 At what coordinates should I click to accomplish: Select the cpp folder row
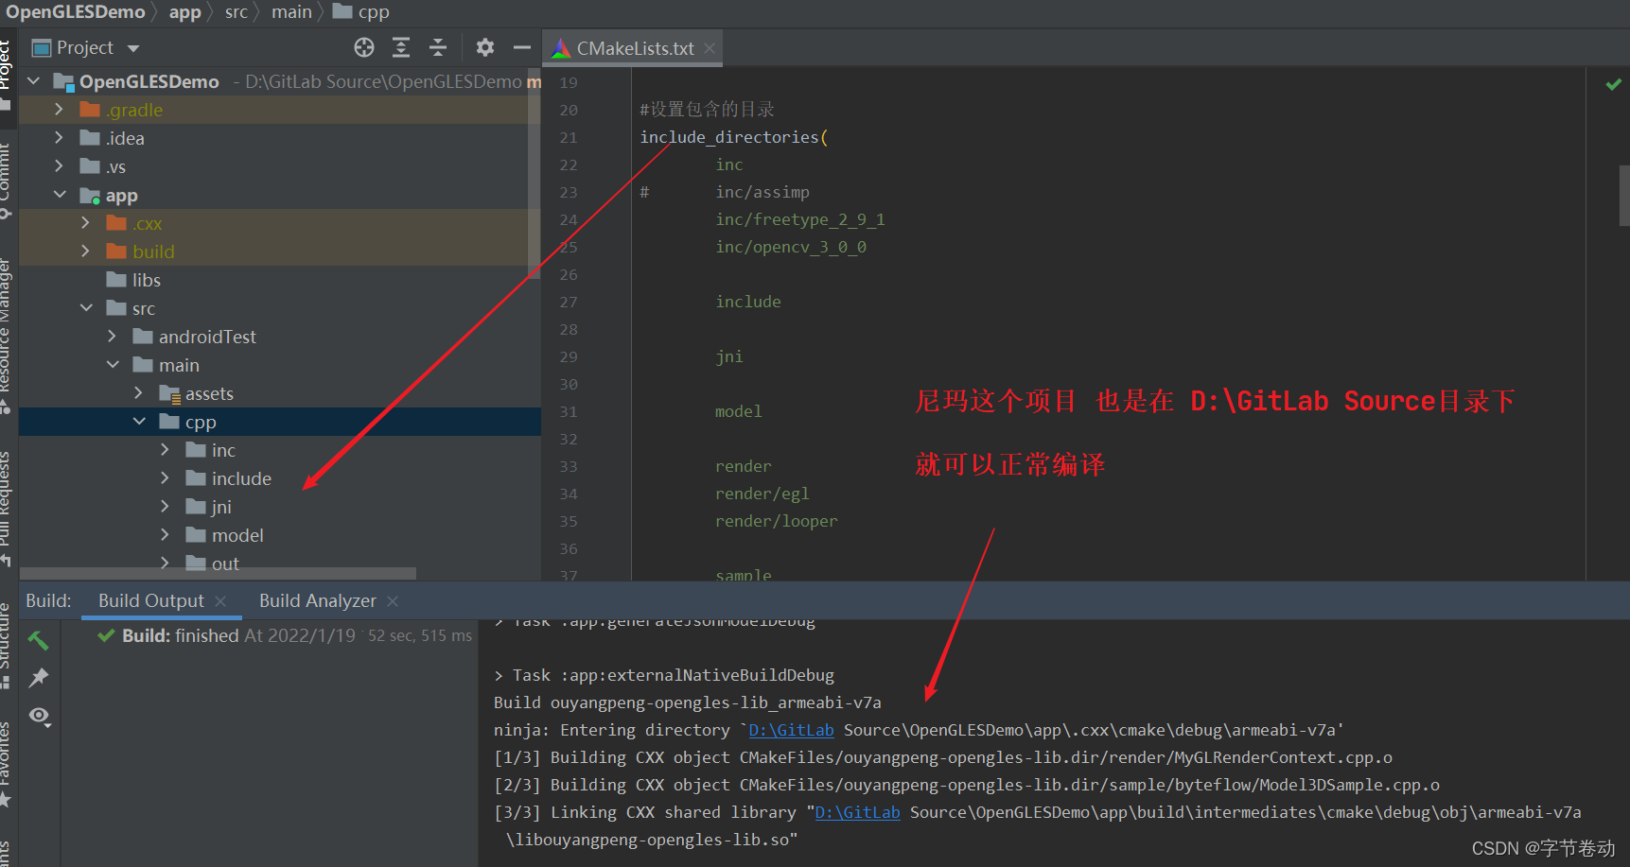[280, 422]
